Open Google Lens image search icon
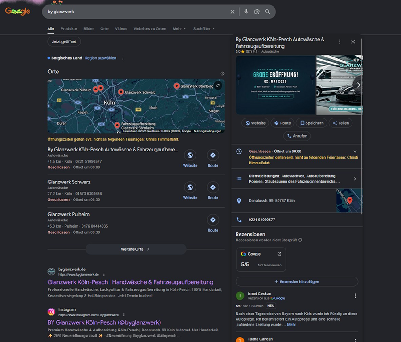401x342 pixels. 257,12
